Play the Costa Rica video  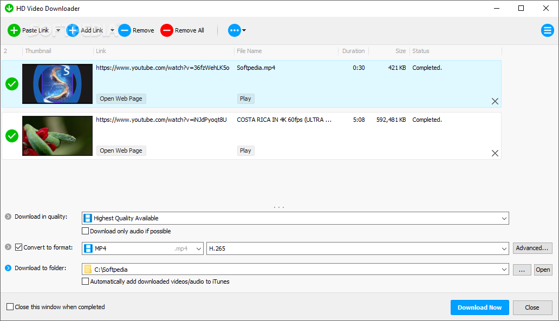pyautogui.click(x=245, y=150)
